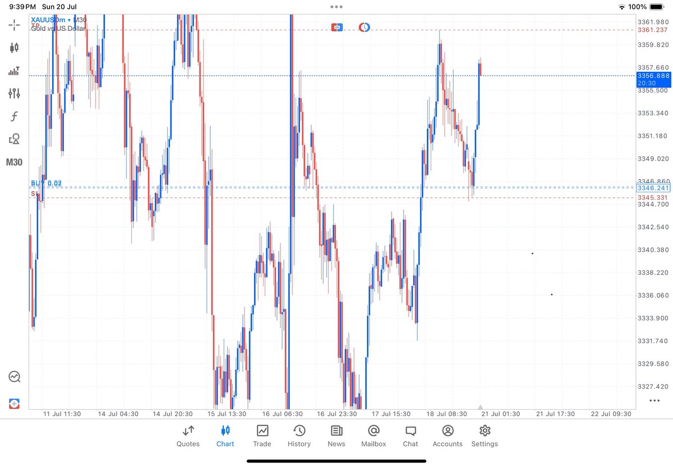Viewport: 673px width, 467px height.
Task: Tap the 17 Jul 15:30 time label
Action: pos(391,414)
